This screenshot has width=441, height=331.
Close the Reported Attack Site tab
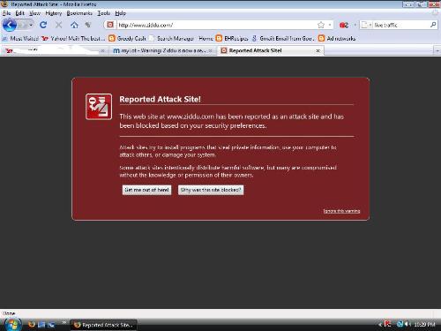318,50
